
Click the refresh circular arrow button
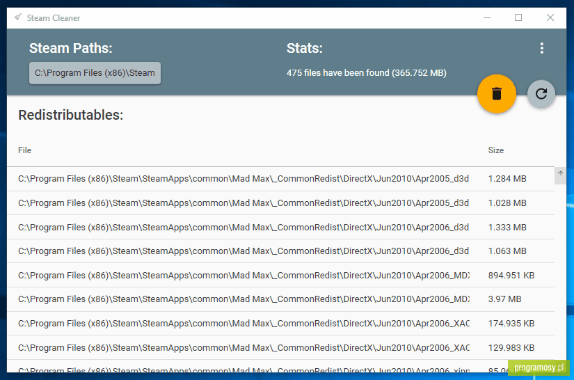541,94
